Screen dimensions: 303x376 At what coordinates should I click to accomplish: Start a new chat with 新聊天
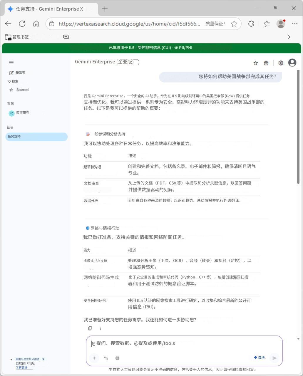click(x=17, y=73)
